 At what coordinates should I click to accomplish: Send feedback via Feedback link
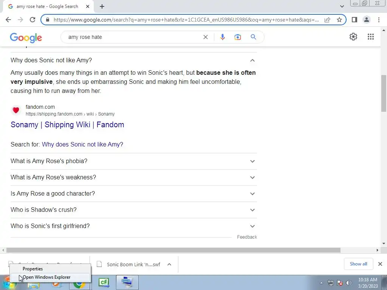point(247,237)
